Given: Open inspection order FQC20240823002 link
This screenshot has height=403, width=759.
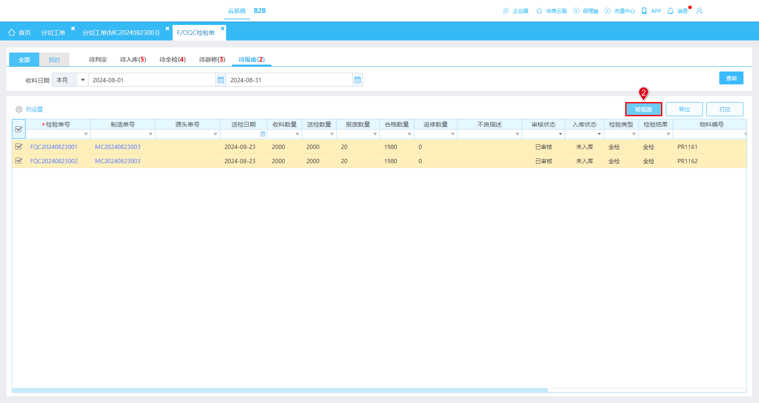Looking at the screenshot, I should tap(54, 161).
